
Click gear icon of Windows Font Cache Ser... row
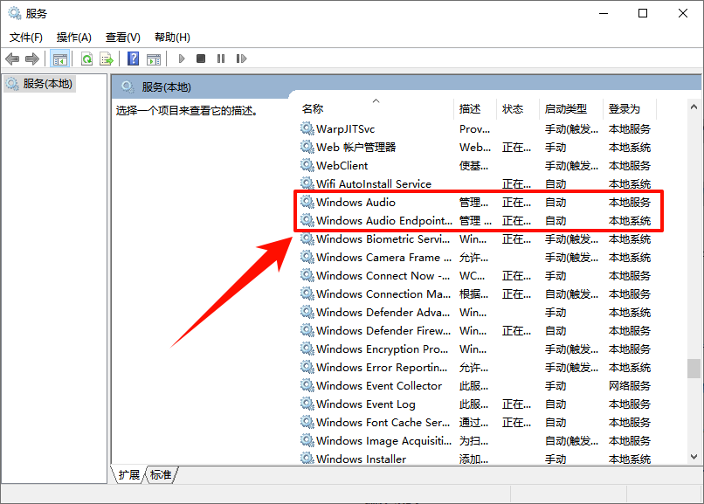(307, 422)
